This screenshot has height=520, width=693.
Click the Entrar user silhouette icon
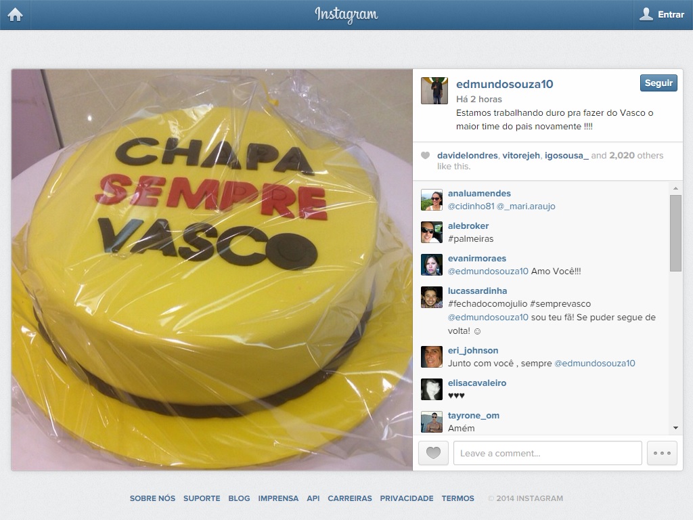coord(646,14)
